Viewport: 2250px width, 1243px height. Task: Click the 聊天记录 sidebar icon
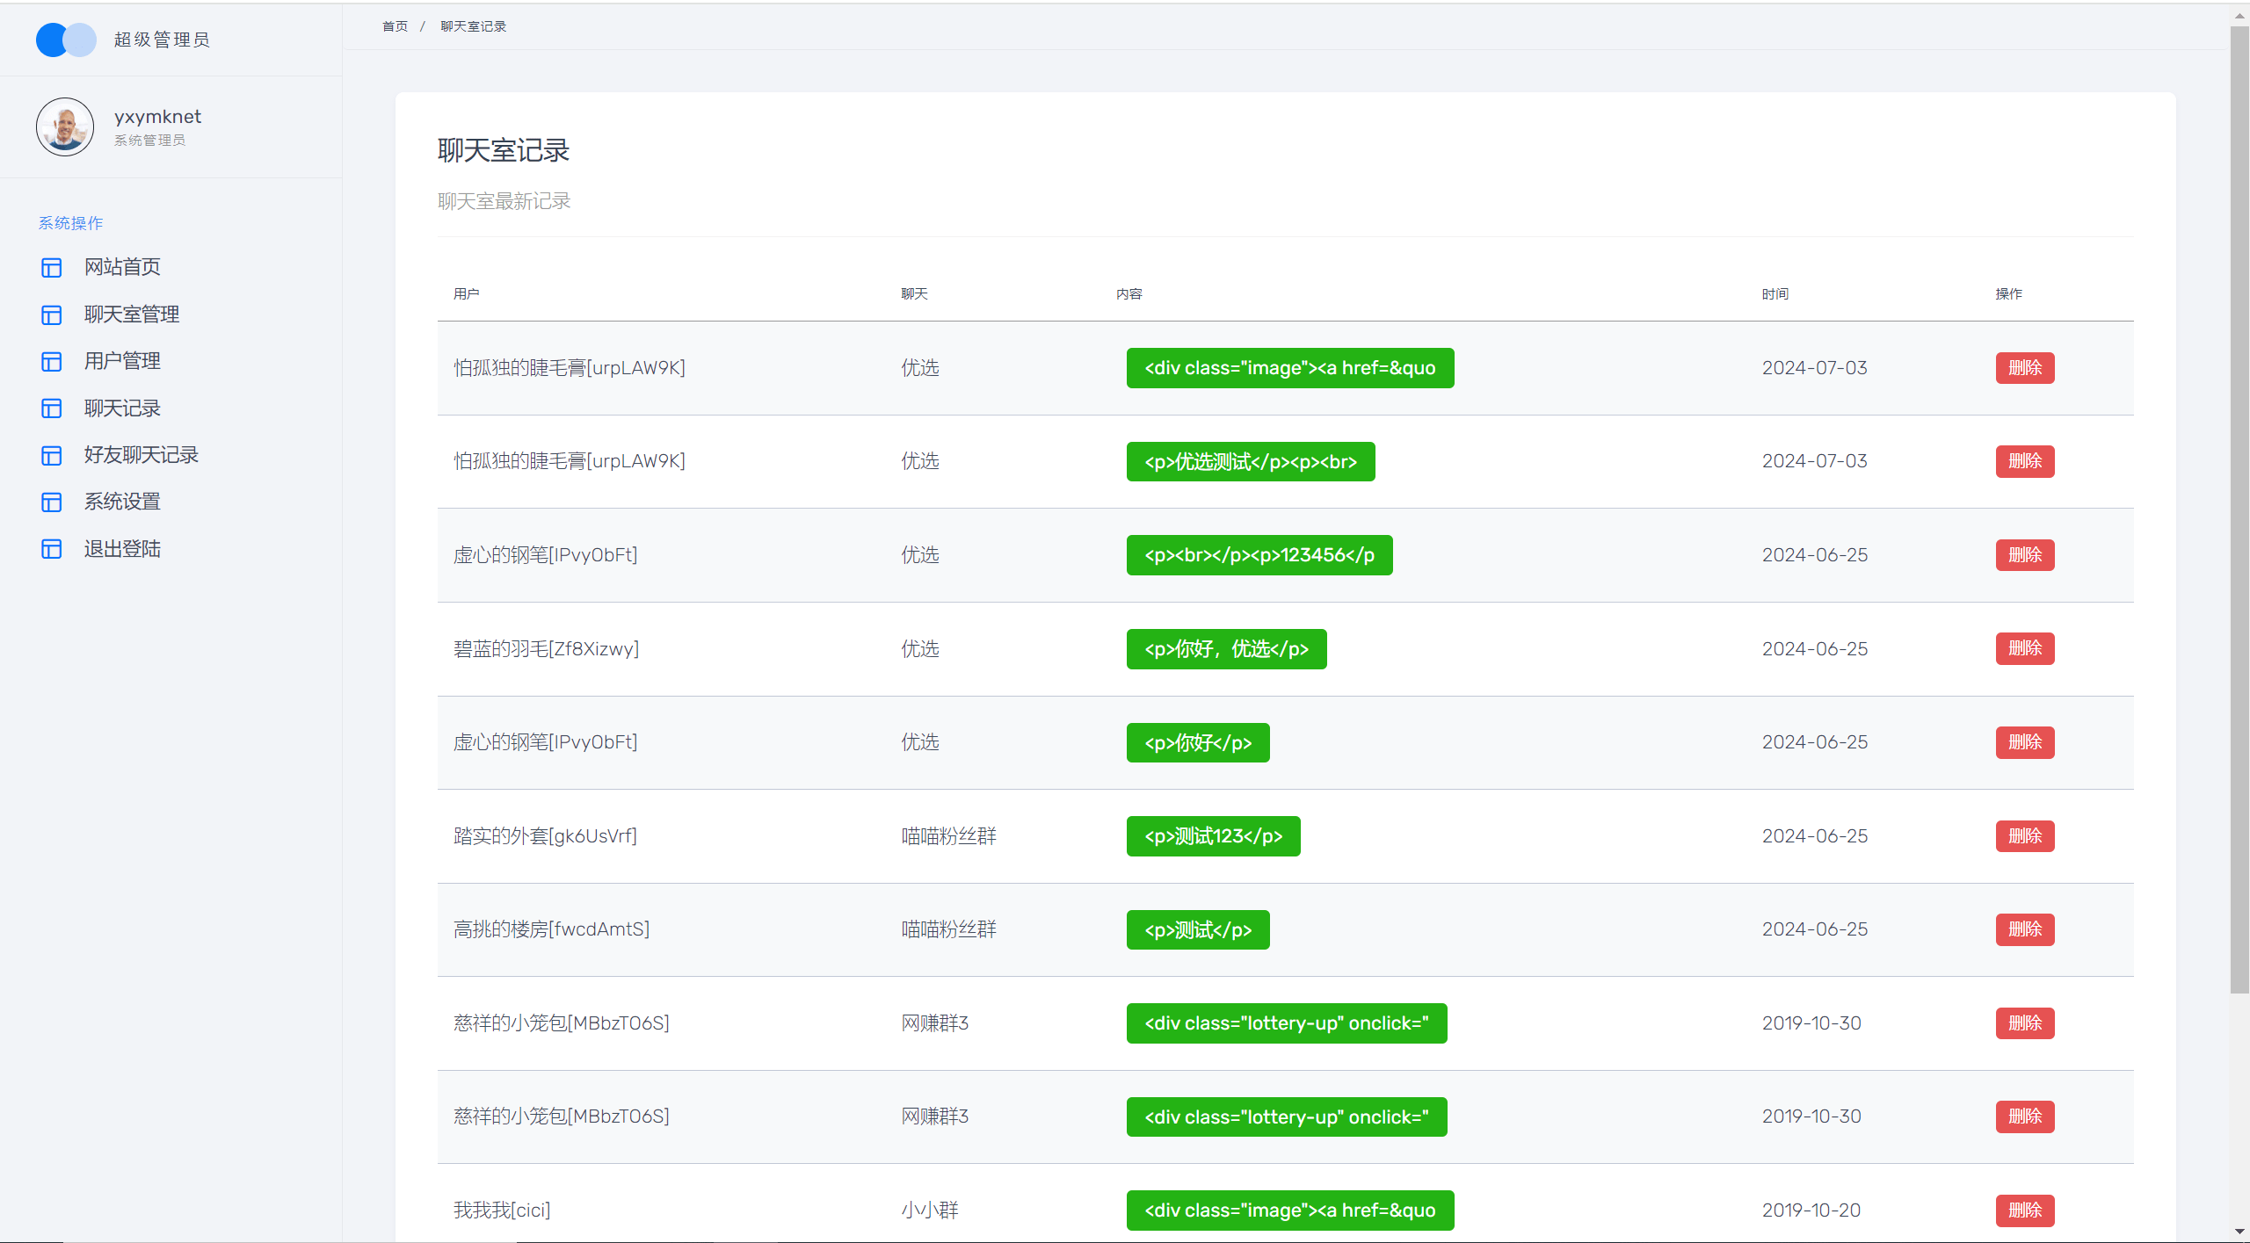pos(52,408)
